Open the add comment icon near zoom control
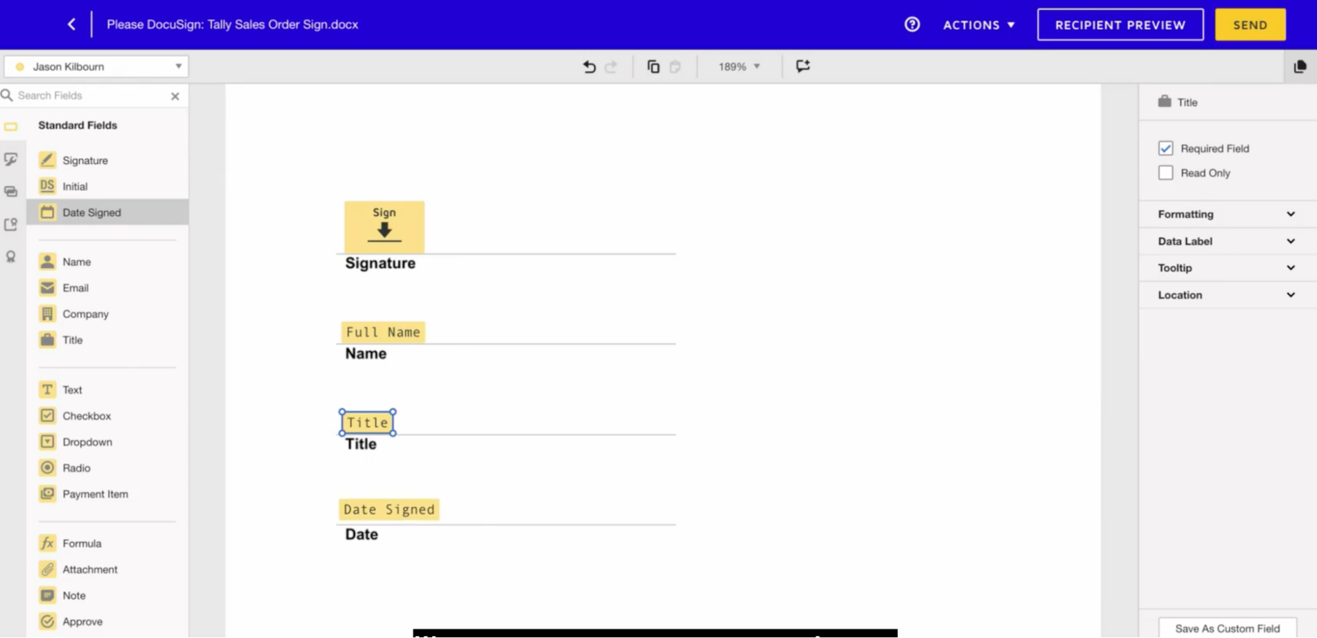Screen dimensions: 1317x638 tap(802, 66)
